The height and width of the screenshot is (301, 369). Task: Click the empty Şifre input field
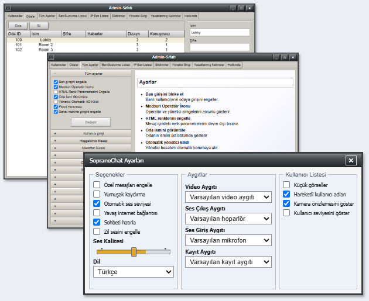point(220,47)
